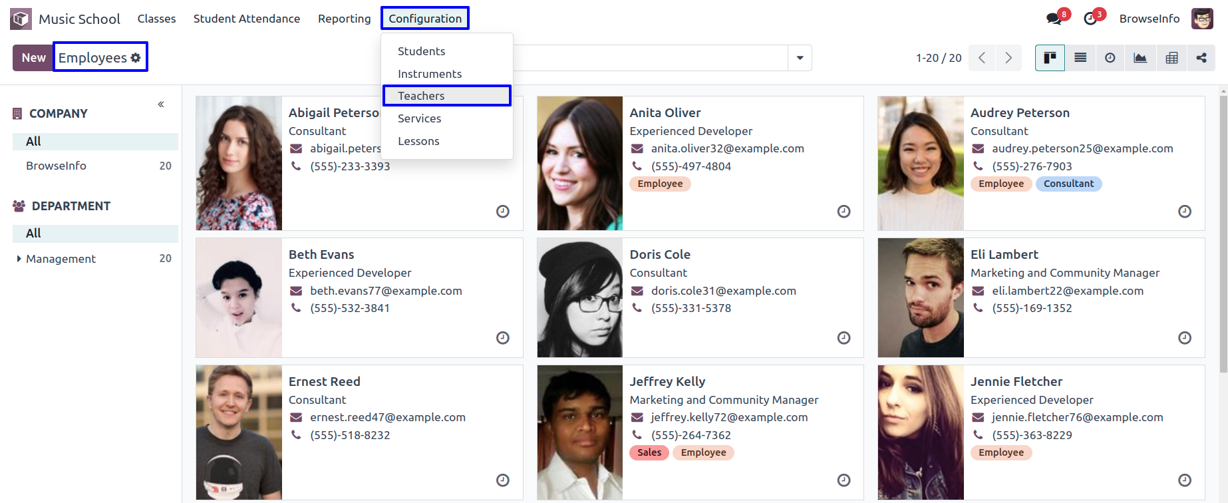This screenshot has height=503, width=1228.
Task: Switch to Kanban view
Action: pos(1050,58)
